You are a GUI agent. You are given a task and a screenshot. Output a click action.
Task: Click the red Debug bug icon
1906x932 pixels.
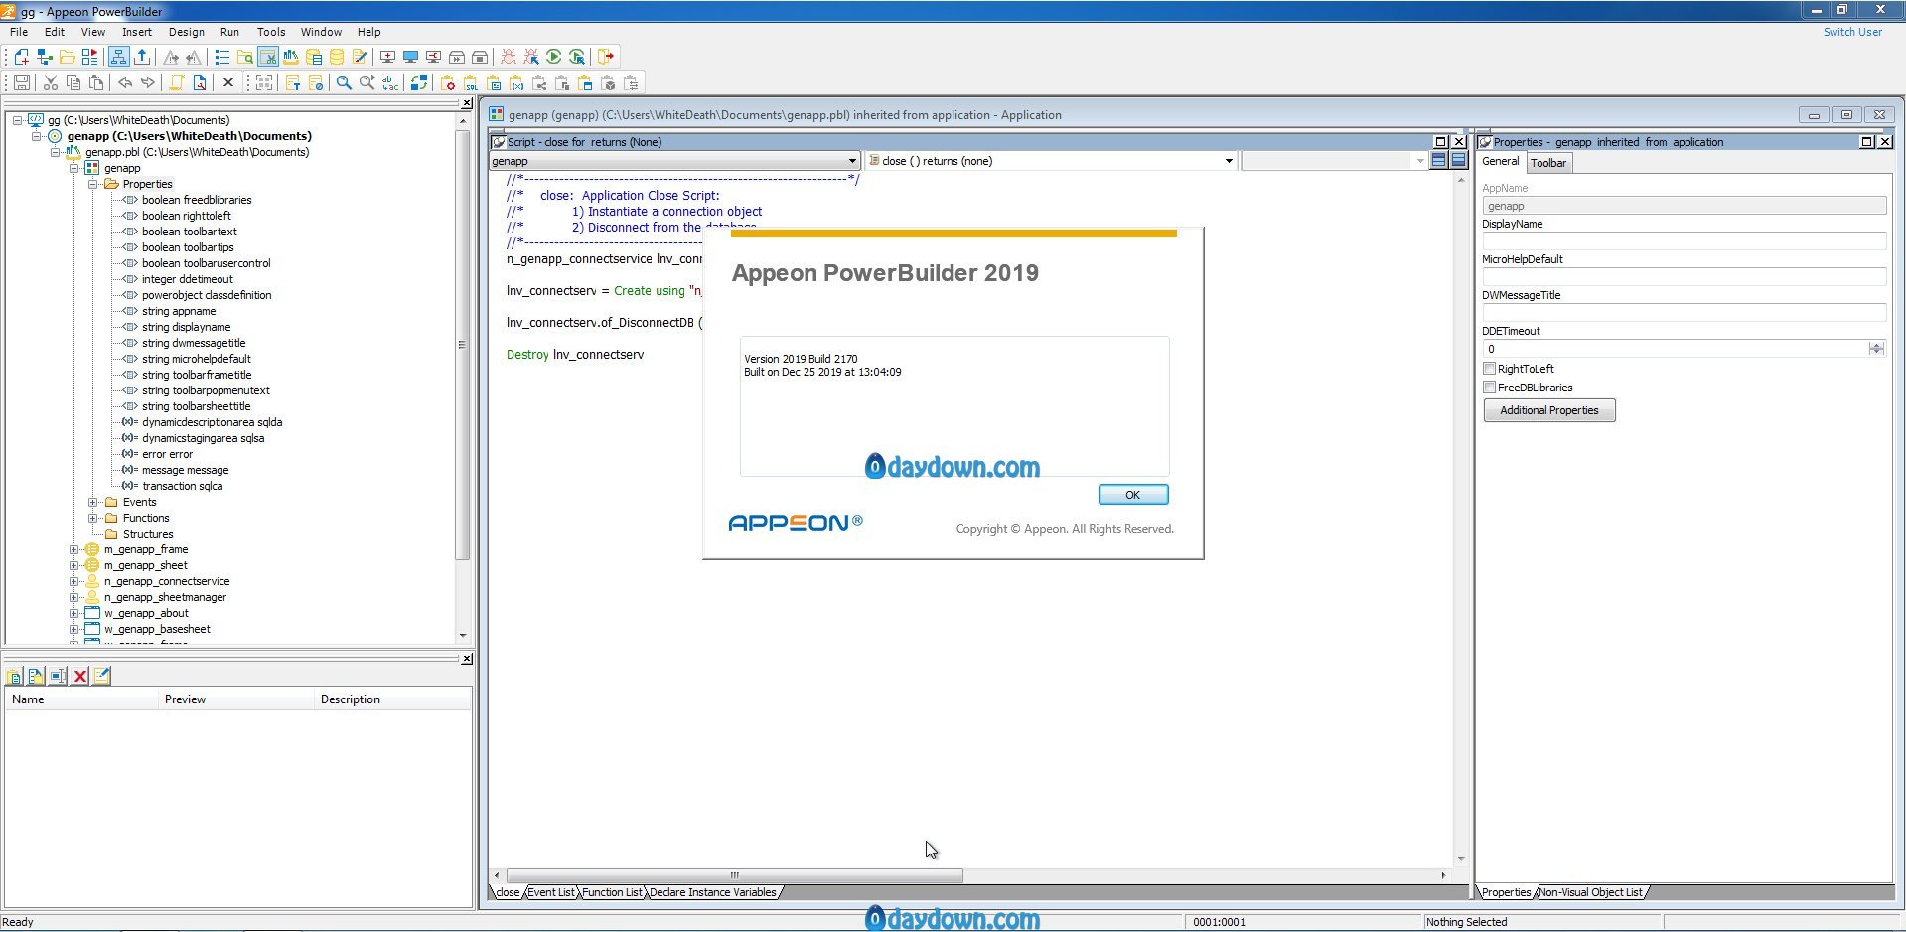pos(509,57)
